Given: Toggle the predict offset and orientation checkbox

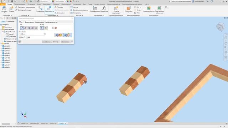Looking at the screenshot, I should pos(27,37).
